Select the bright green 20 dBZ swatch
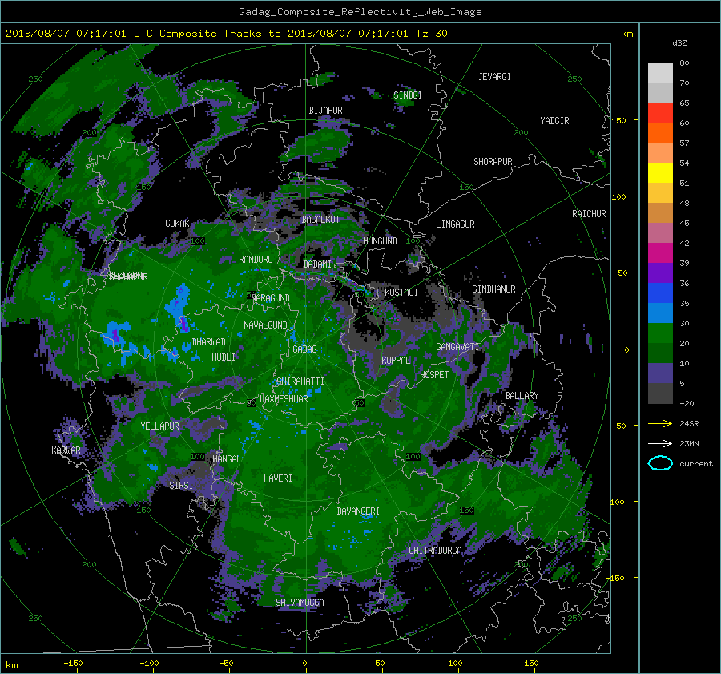721x674 pixels. click(660, 333)
